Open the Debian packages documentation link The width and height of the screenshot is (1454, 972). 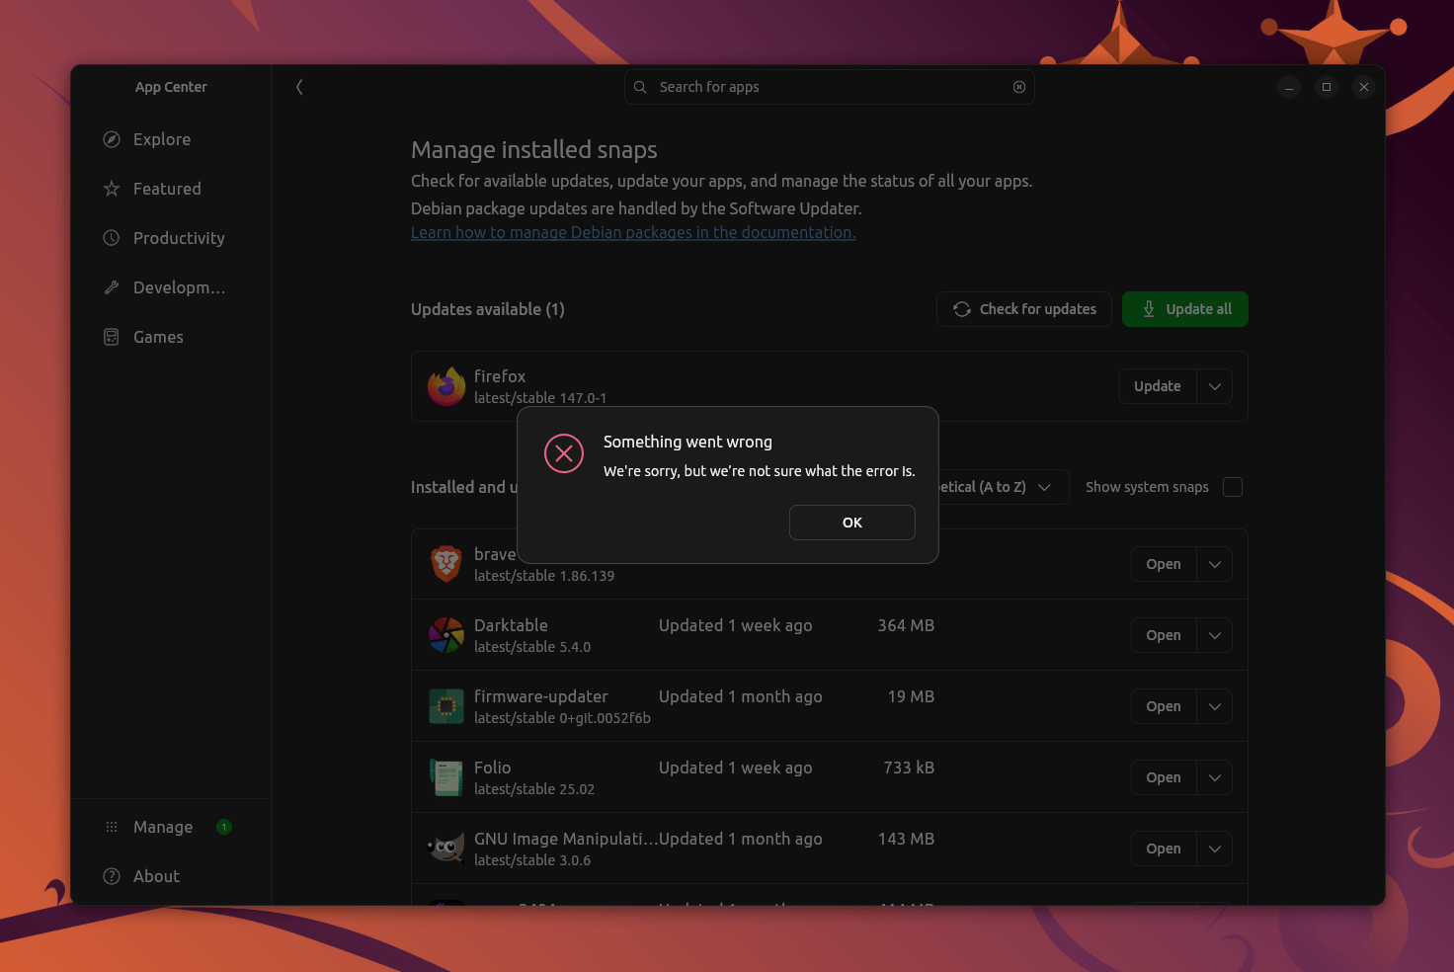coord(633,232)
